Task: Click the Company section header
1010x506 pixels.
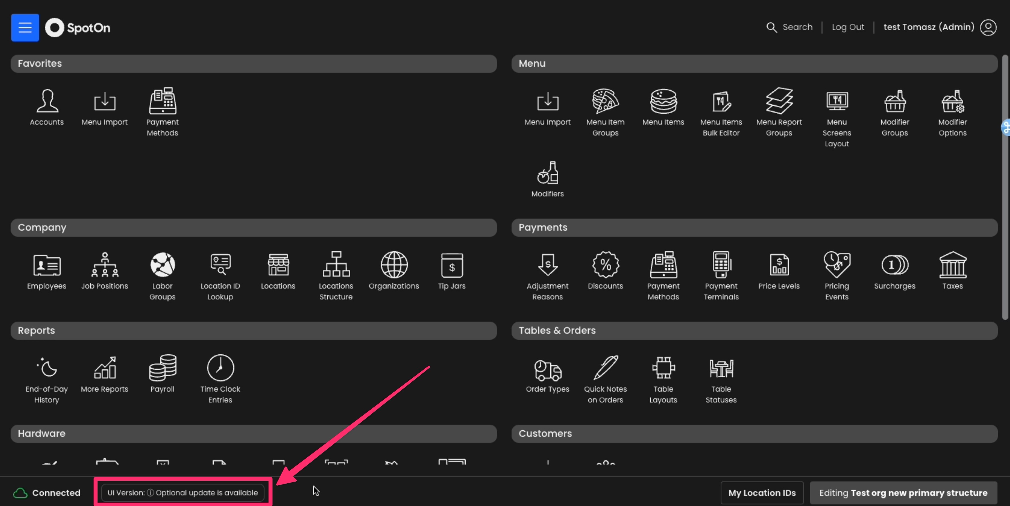Action: pyautogui.click(x=254, y=227)
